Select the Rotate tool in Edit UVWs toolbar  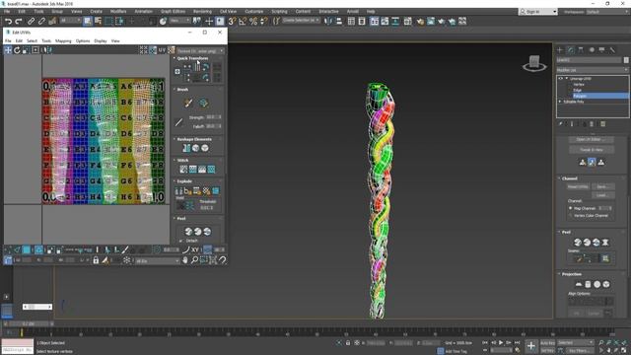[17, 50]
